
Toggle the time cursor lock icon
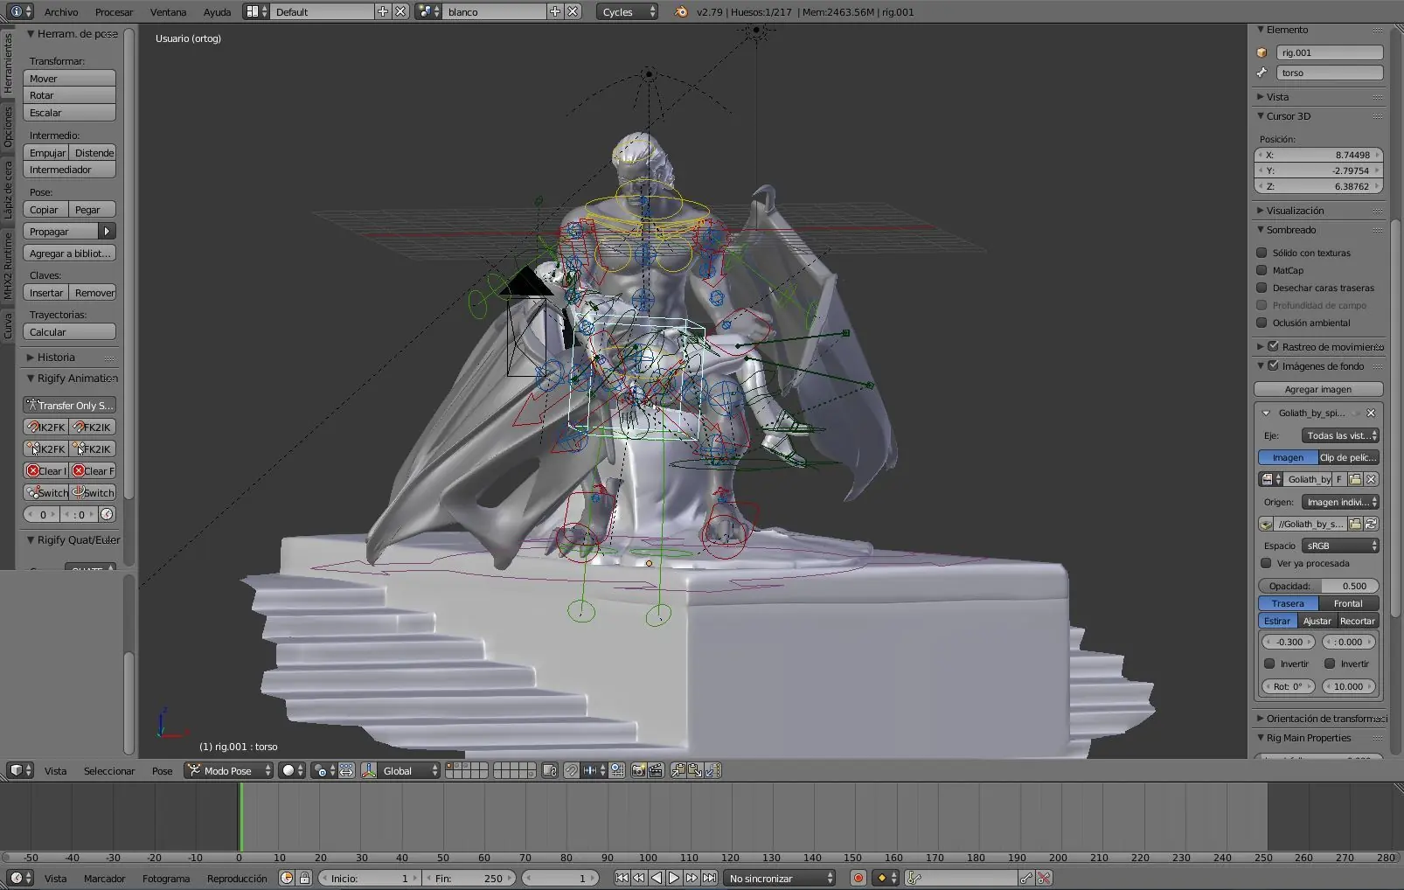point(304,878)
